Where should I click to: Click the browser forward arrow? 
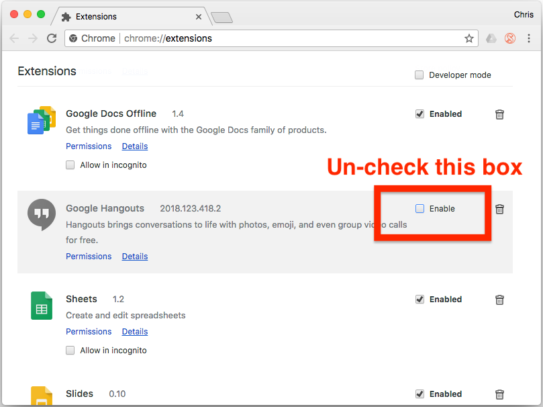33,38
